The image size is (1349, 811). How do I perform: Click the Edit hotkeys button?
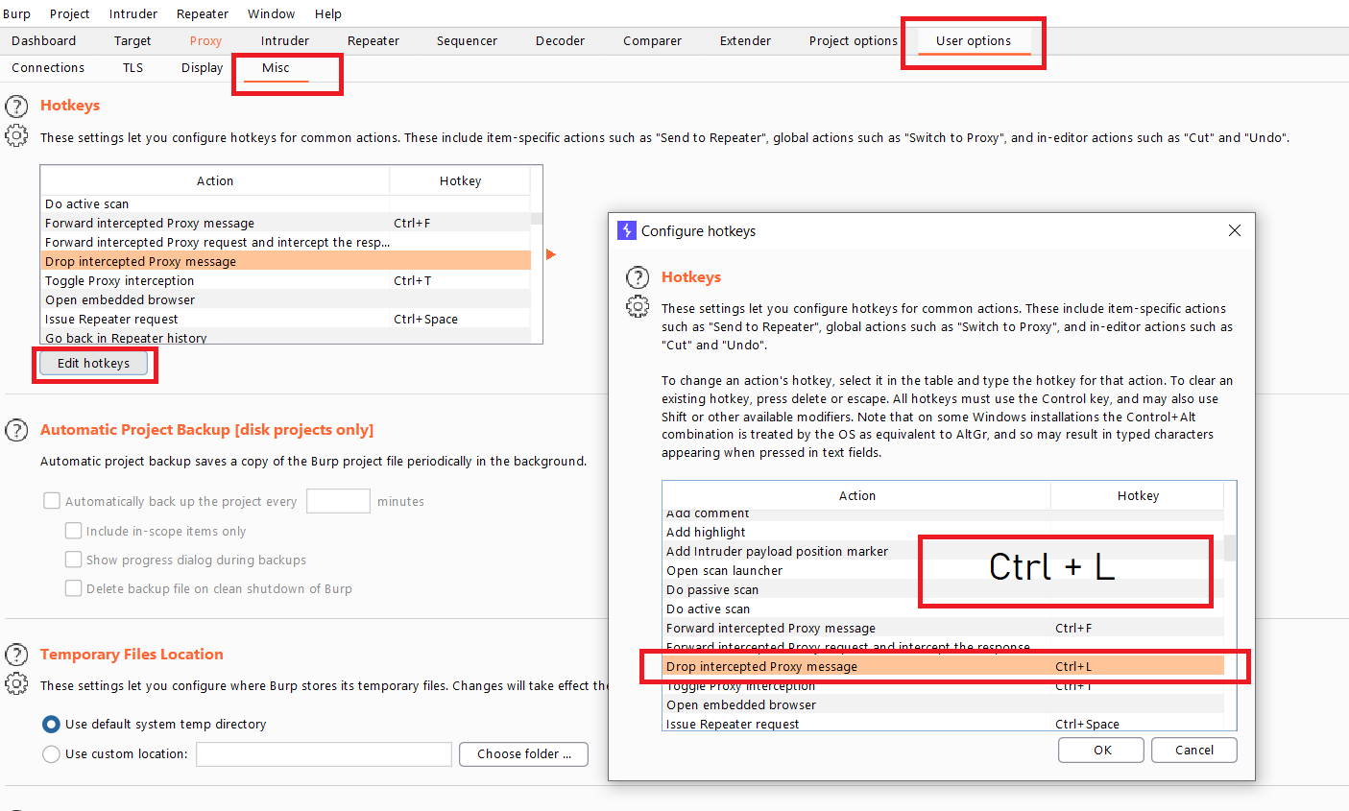92,363
